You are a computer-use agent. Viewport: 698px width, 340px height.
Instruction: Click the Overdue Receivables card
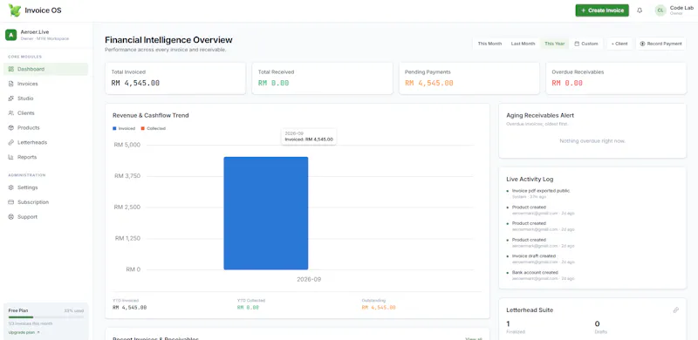(616, 78)
